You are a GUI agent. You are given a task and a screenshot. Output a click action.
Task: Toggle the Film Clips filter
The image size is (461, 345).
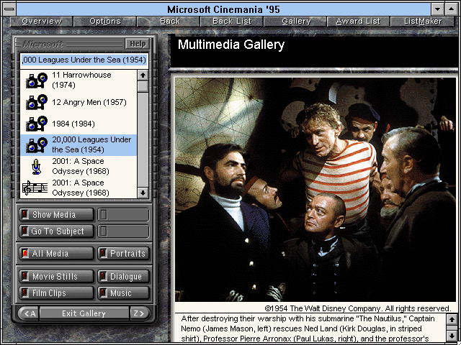(x=56, y=293)
